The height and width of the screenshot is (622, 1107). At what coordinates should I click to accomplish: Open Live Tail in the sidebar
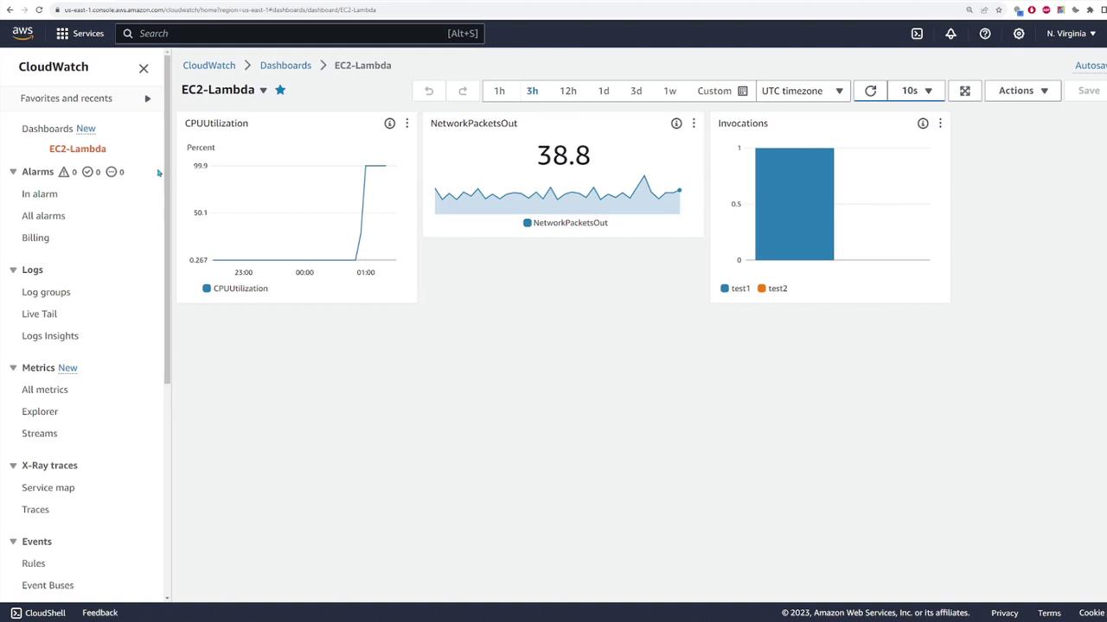coord(39,314)
